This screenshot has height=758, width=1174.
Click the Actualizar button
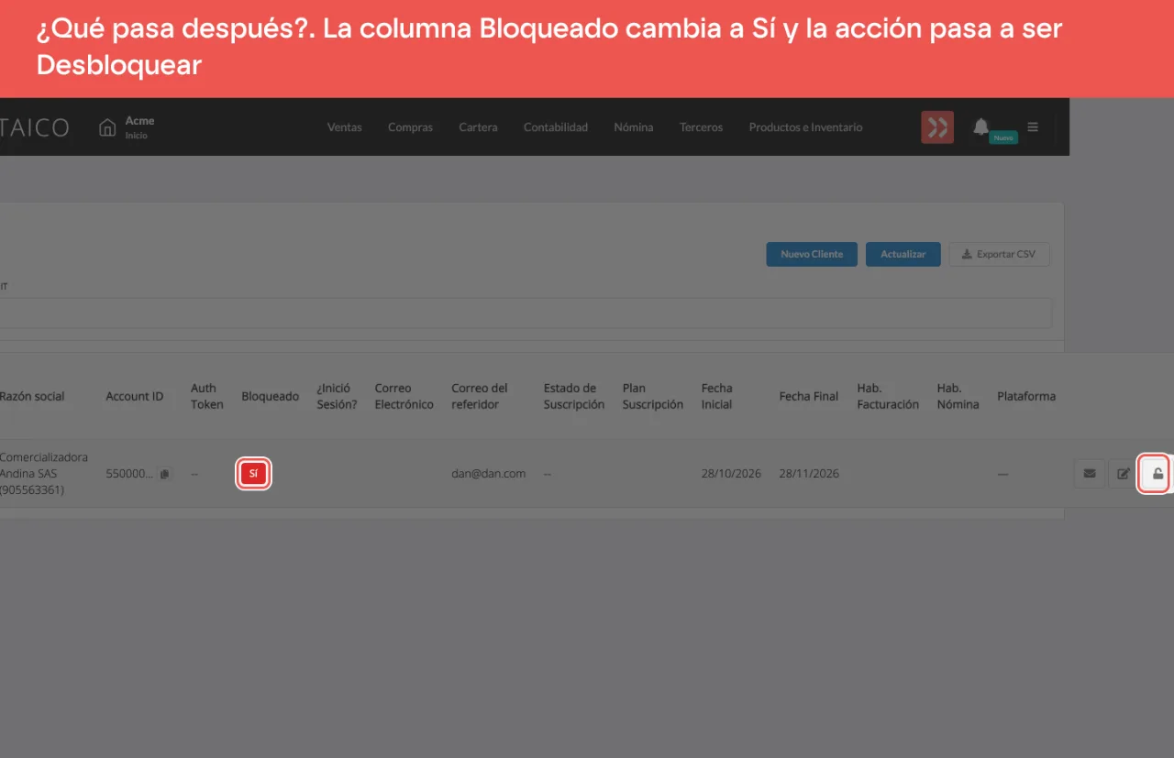click(x=903, y=254)
